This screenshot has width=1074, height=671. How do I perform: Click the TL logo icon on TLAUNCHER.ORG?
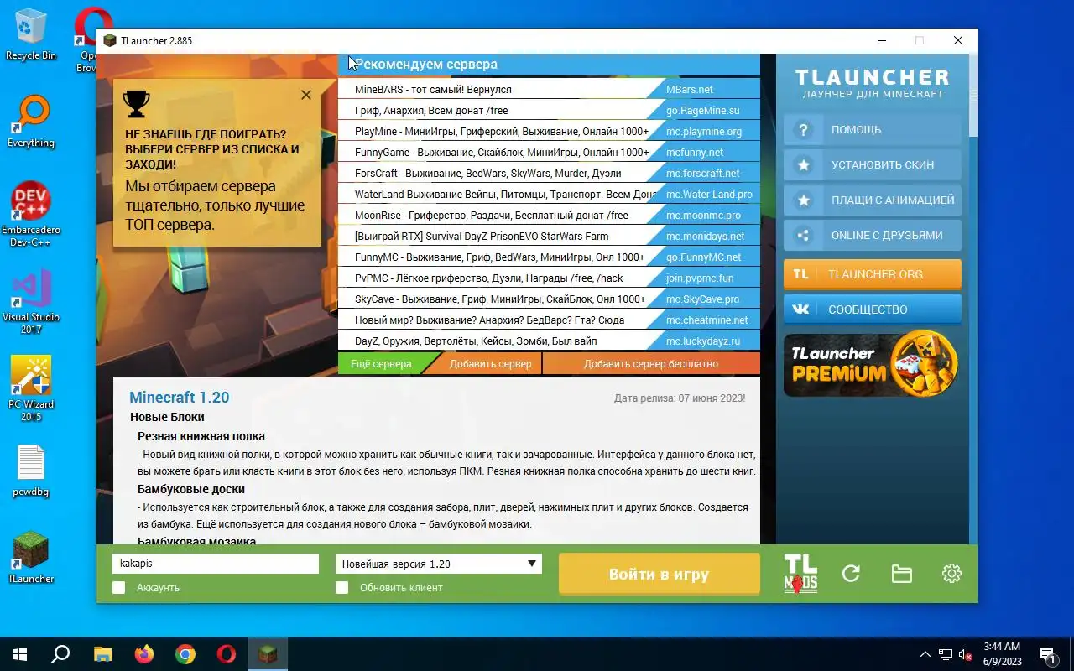[x=800, y=274]
